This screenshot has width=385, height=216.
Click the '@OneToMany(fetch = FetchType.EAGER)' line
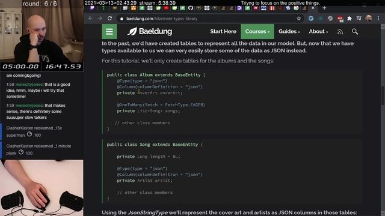point(161,105)
